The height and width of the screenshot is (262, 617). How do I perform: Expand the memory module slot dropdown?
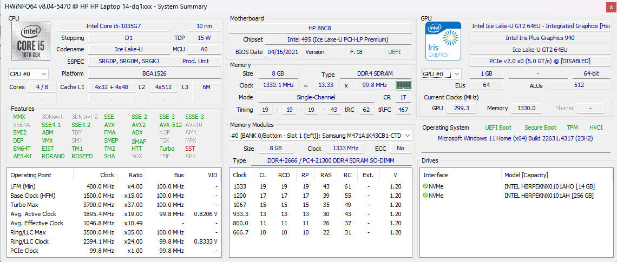pyautogui.click(x=321, y=136)
